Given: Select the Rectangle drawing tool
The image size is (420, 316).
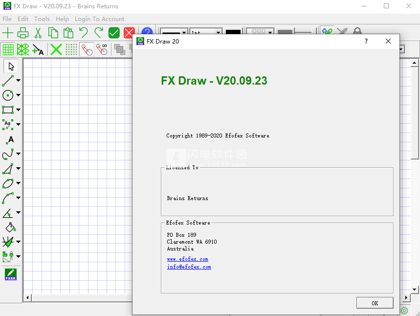Looking at the screenshot, I should point(8,110).
